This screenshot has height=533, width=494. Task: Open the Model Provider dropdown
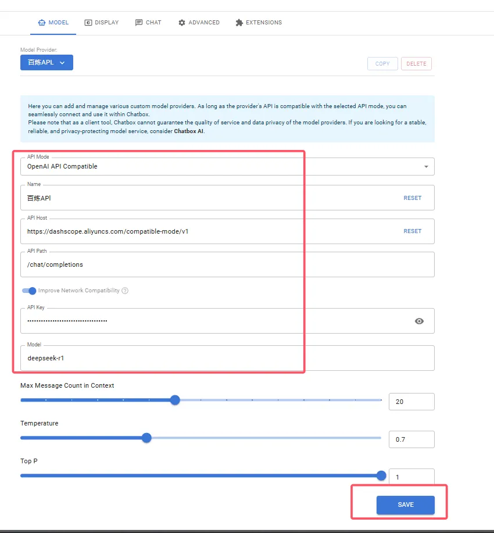(x=46, y=63)
